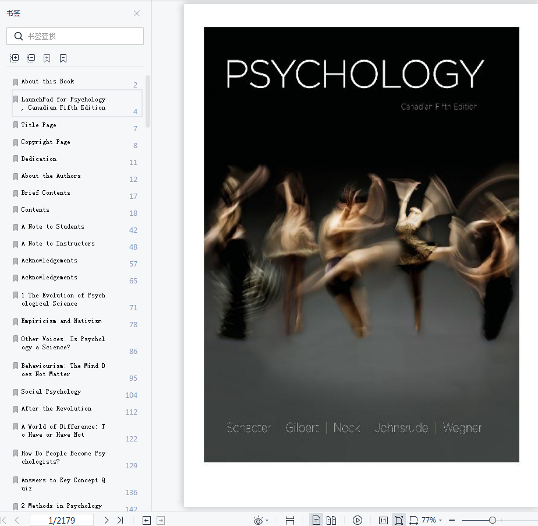
Task: Open A World of Difference bookmark
Action: [63, 430]
